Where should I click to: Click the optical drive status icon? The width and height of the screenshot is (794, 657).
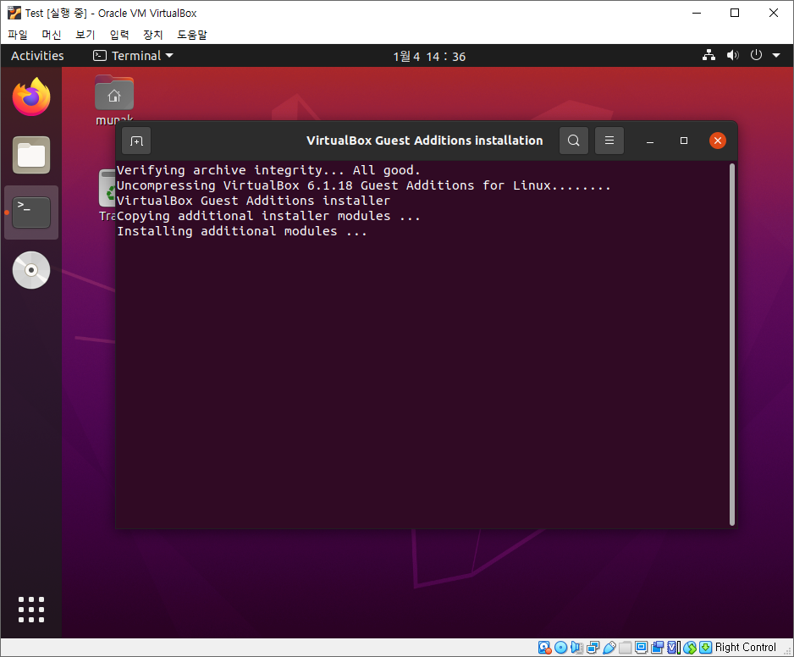tap(560, 648)
